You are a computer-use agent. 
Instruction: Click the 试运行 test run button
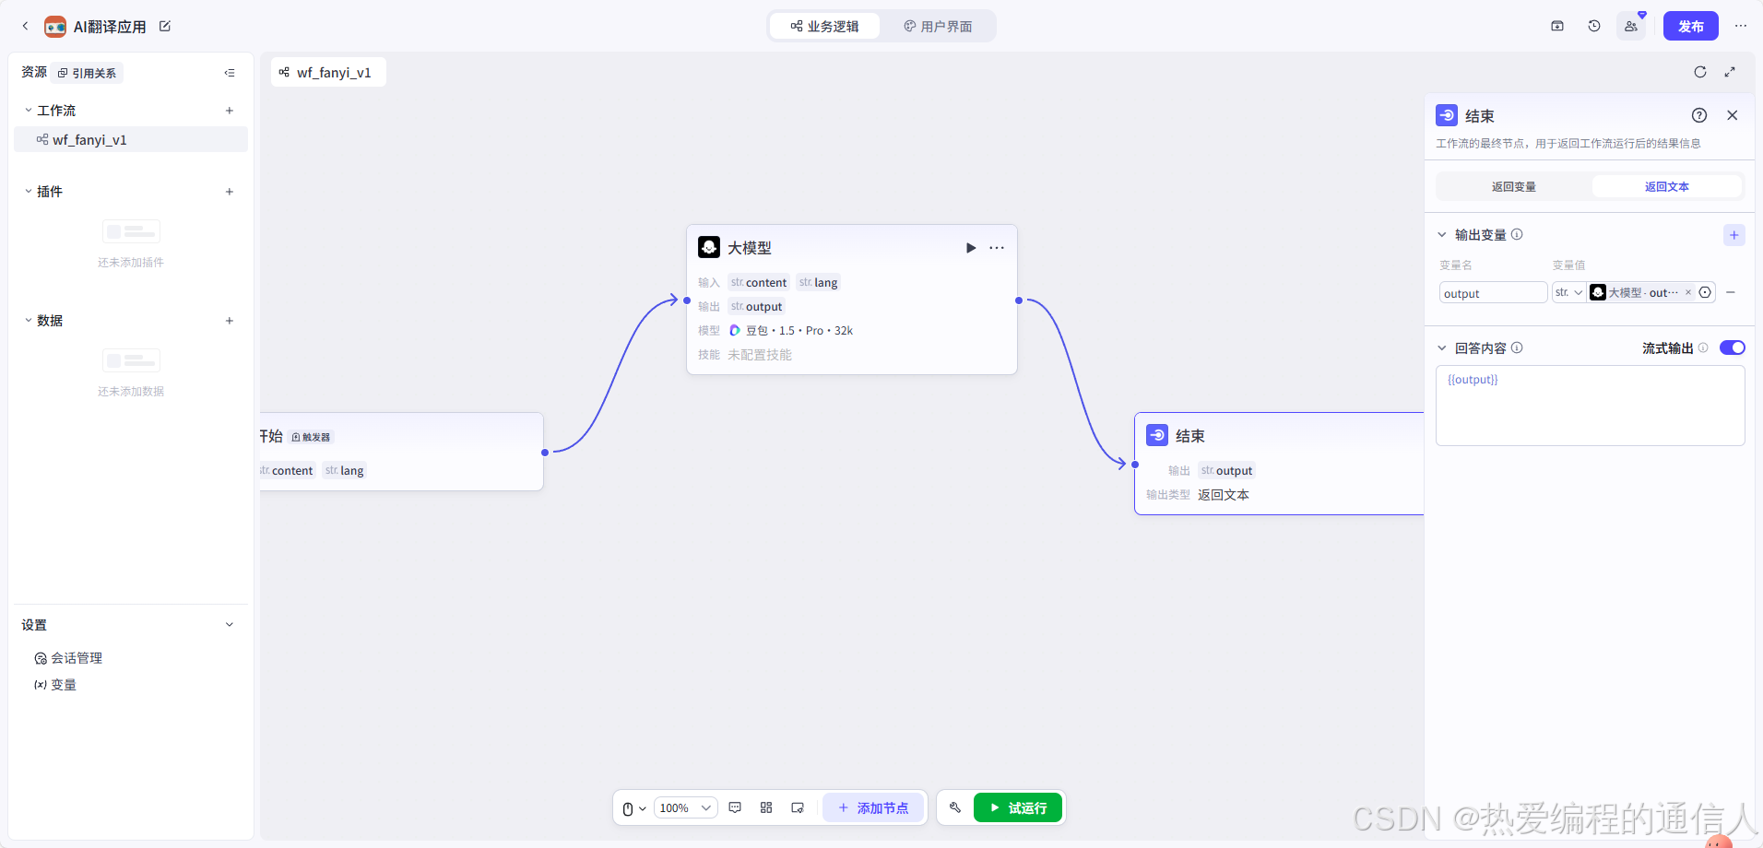click(1018, 807)
